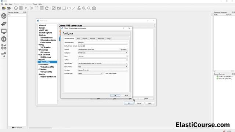Open the File menu
This screenshot has height=132, width=235.
(2, 4)
